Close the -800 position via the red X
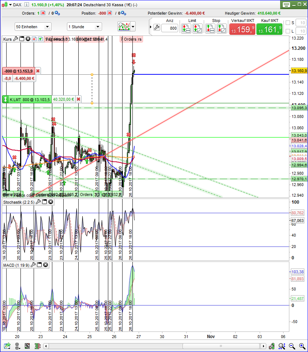The height and width of the screenshot is (352, 308). point(110,13)
